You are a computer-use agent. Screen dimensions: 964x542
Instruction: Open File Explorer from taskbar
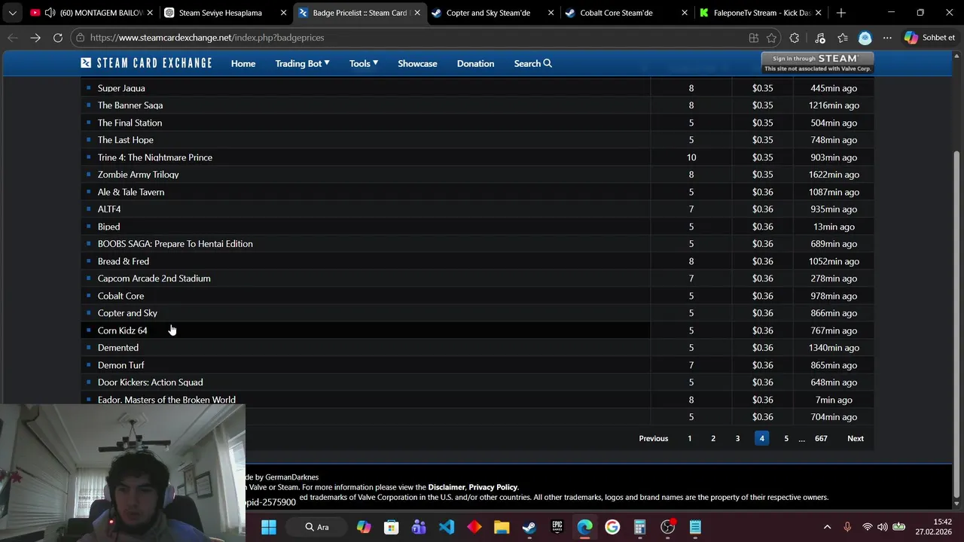coord(502,527)
